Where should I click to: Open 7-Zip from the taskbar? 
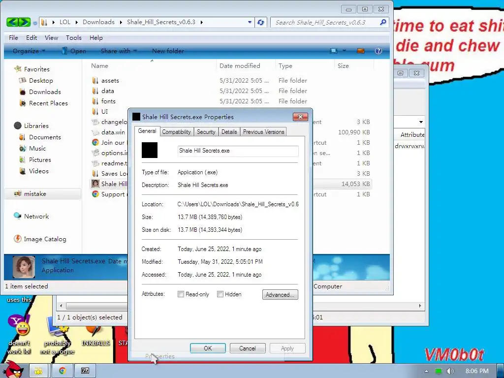coord(85,371)
